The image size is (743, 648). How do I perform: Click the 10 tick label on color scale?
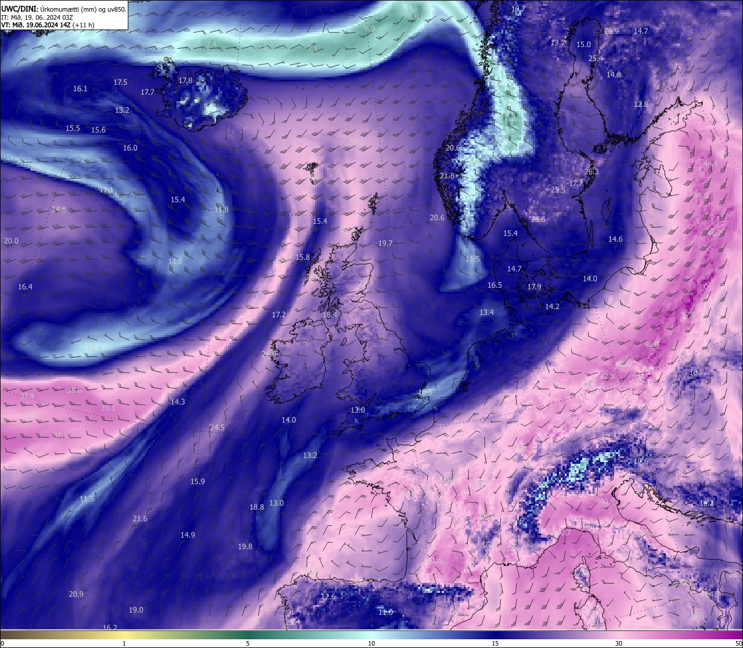coord(371,643)
